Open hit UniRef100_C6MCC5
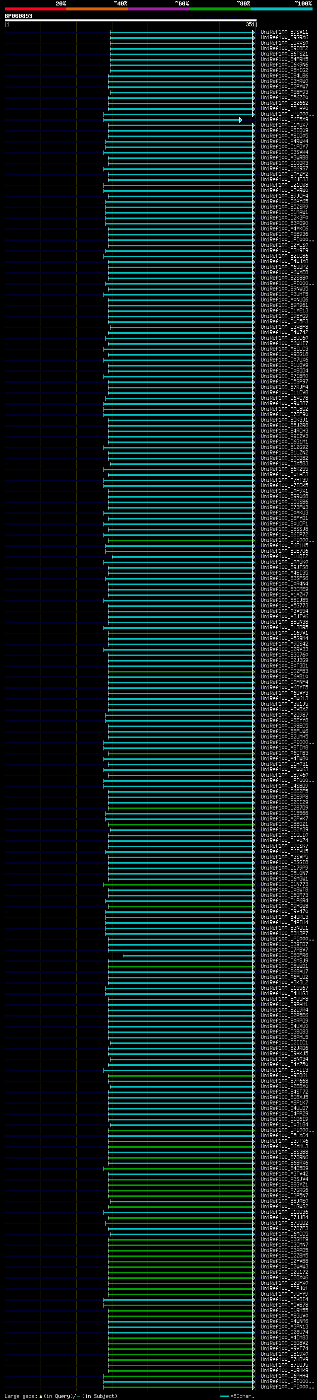Image resolution: width=317 pixels, height=1400 pixels. tap(284, 1234)
